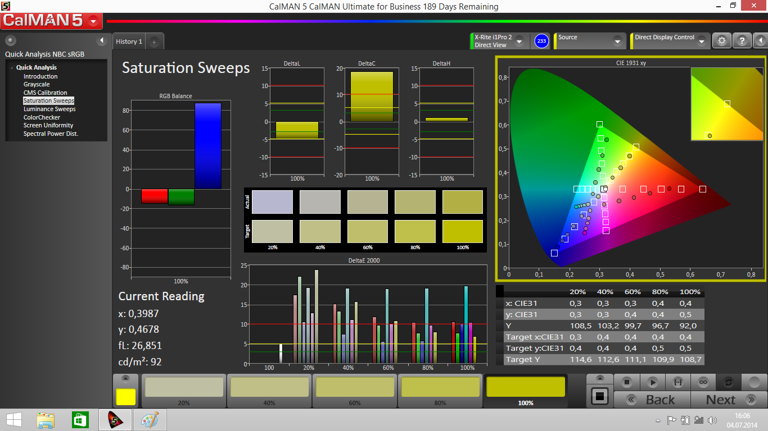
Task: Open the Direct Display Control dropdown
Action: pyautogui.click(x=701, y=42)
